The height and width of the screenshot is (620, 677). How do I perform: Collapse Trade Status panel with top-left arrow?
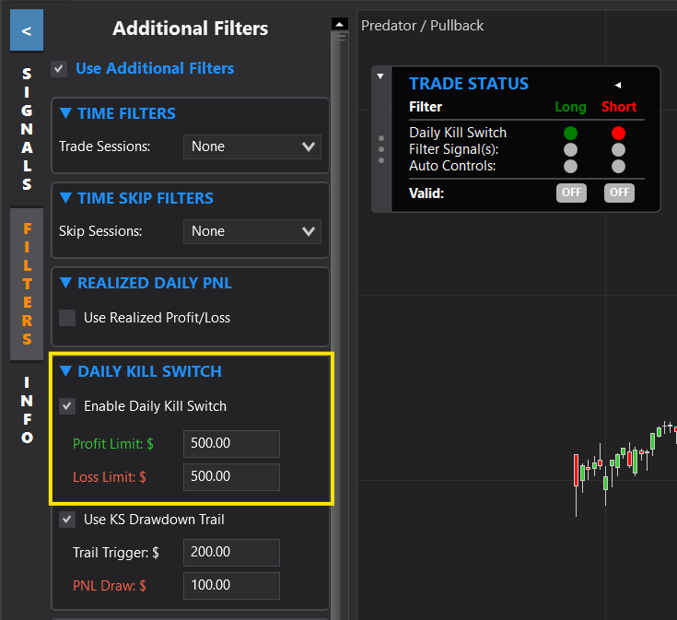pyautogui.click(x=380, y=76)
